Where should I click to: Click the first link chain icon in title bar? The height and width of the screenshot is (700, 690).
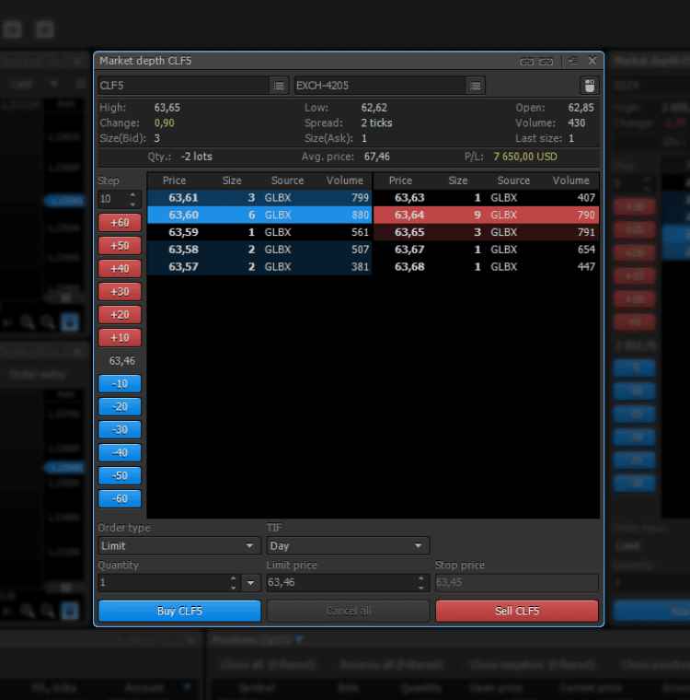(x=527, y=61)
